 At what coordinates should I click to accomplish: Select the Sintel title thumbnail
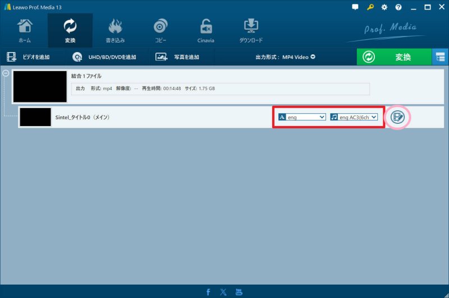tap(35, 117)
